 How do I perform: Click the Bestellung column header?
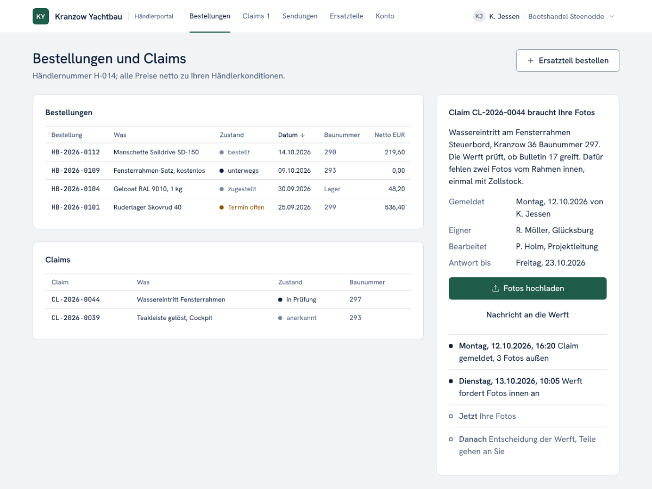point(67,135)
